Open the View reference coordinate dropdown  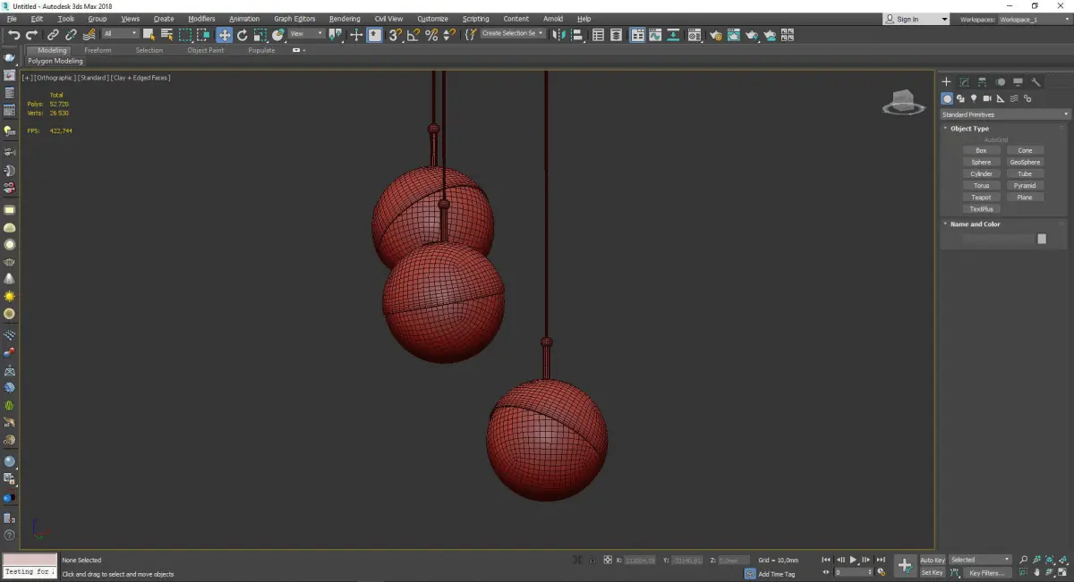[x=306, y=34]
